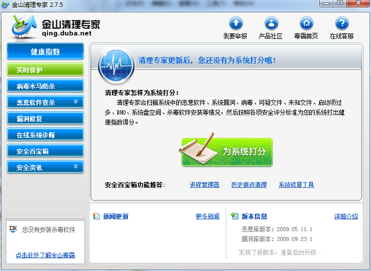This screenshot has height=271, width=371.
Task: Open the 历史痕迹清理 link
Action: coord(249,184)
